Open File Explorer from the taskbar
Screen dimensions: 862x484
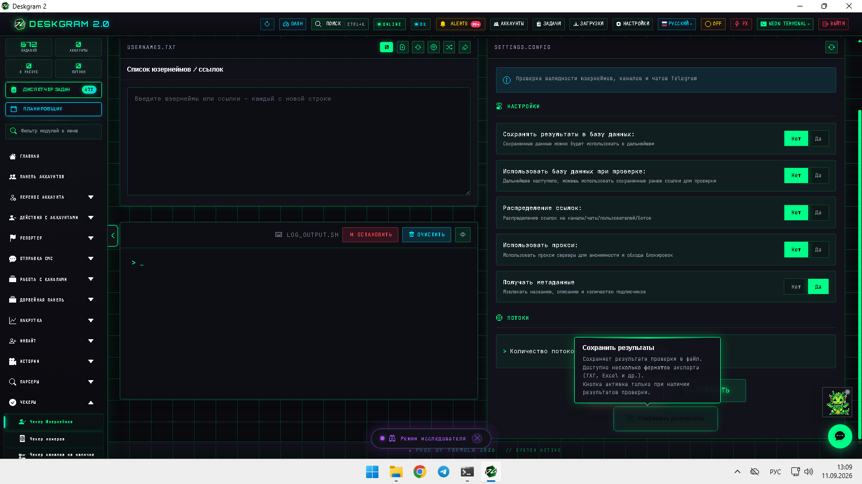(x=396, y=472)
